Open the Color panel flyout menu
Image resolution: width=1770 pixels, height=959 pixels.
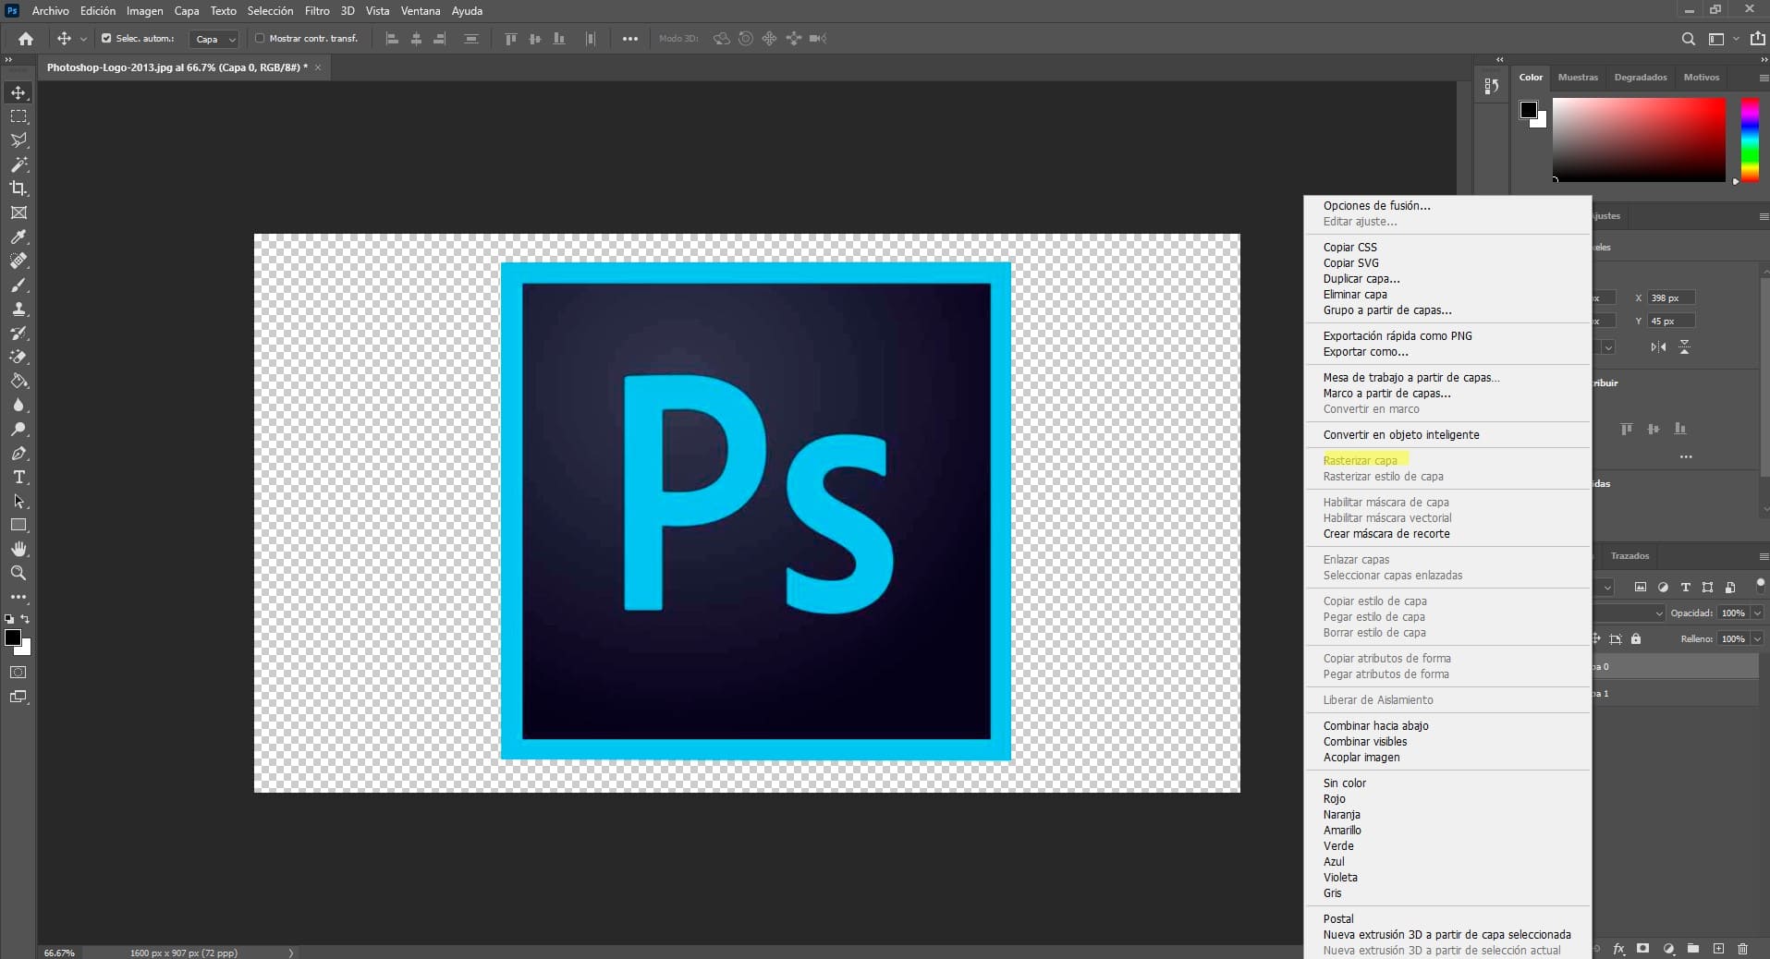(1764, 78)
